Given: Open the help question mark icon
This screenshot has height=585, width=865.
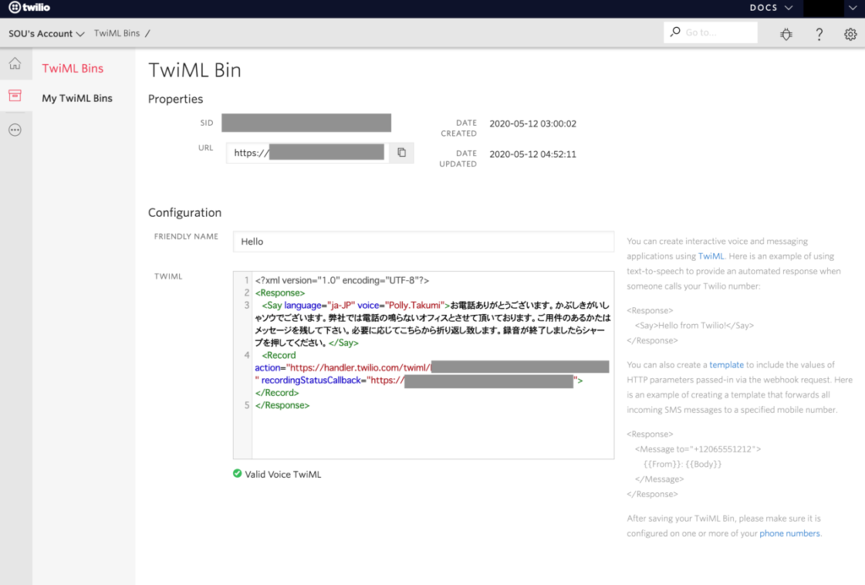Looking at the screenshot, I should tap(819, 34).
